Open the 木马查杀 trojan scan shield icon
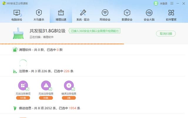Screen dimensions: 188x118 (39, 13)
